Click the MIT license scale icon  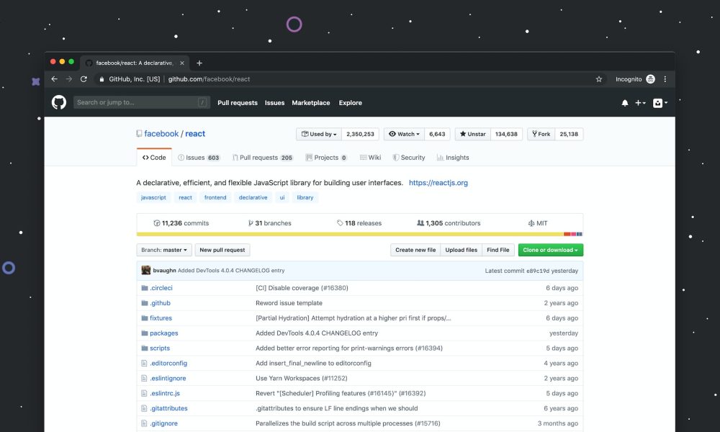531,223
